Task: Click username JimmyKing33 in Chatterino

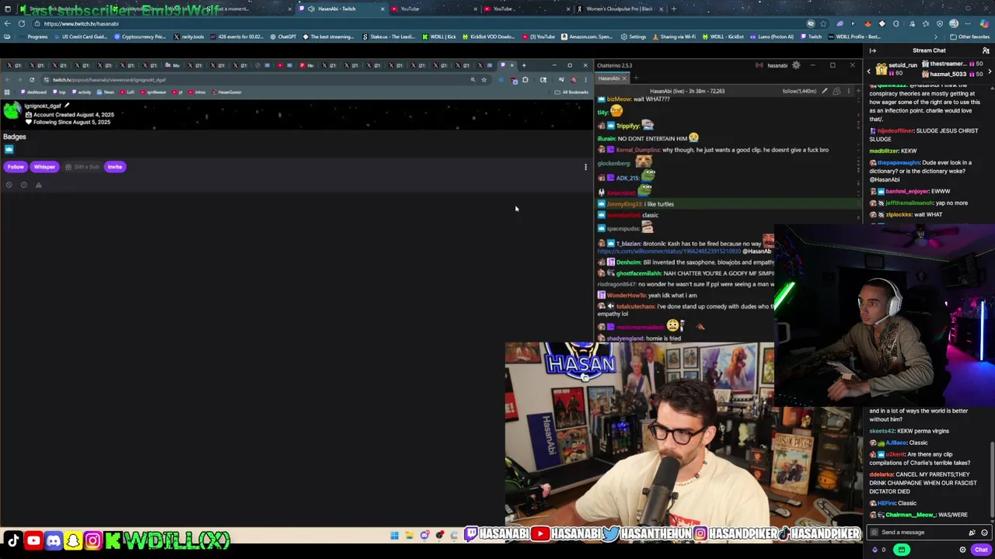Action: [625, 204]
